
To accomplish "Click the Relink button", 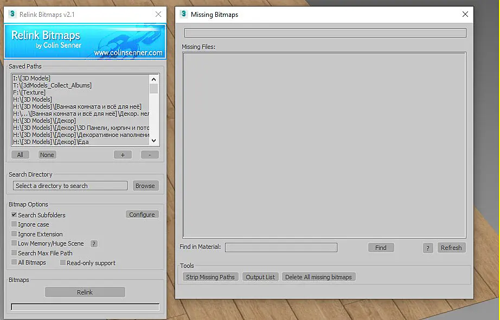I will click(x=85, y=292).
